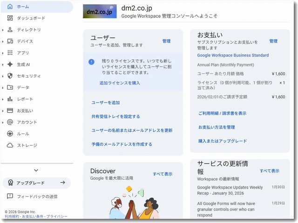Image resolution: width=298 pixels, height=223 pixels.
Task: Click the dm2.co.jp logo thumbnail
Action: tap(100, 11)
